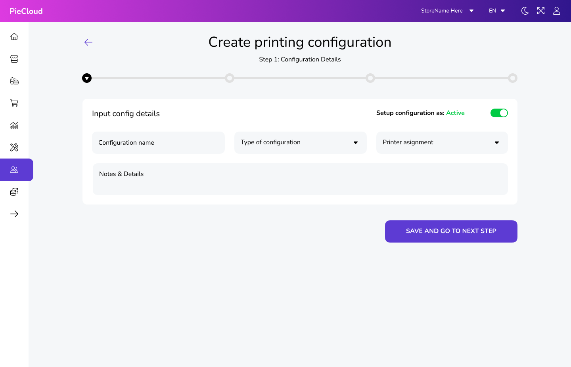The image size is (571, 367).
Task: Select the tools settings sidebar icon
Action: click(14, 148)
